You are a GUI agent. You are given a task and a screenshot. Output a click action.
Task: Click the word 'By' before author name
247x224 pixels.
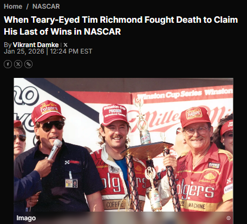pyautogui.click(x=8, y=45)
